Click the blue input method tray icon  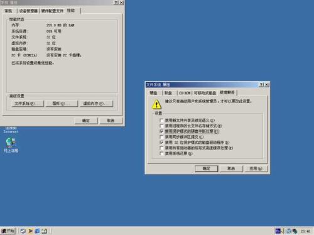click(278, 231)
